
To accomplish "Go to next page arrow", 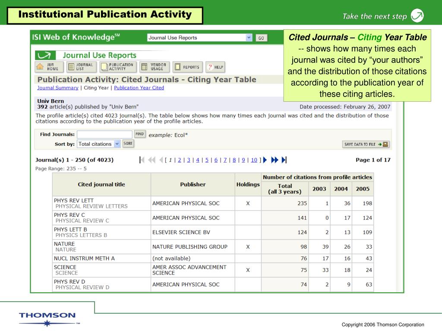I will point(265,160).
